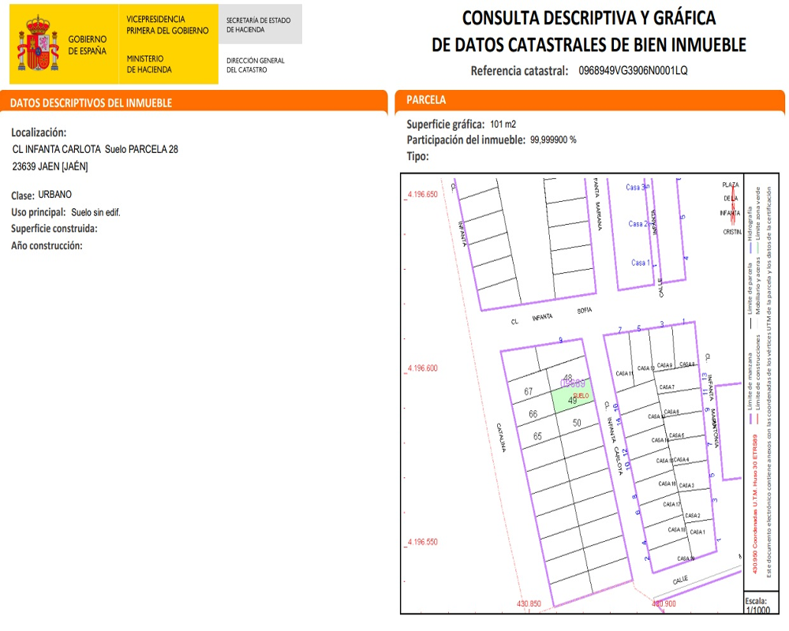Select parcel 66 on the map
Image resolution: width=789 pixels, height=631 pixels.
(533, 414)
